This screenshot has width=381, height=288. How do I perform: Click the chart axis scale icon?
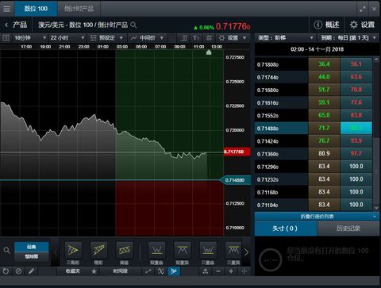tap(183, 38)
